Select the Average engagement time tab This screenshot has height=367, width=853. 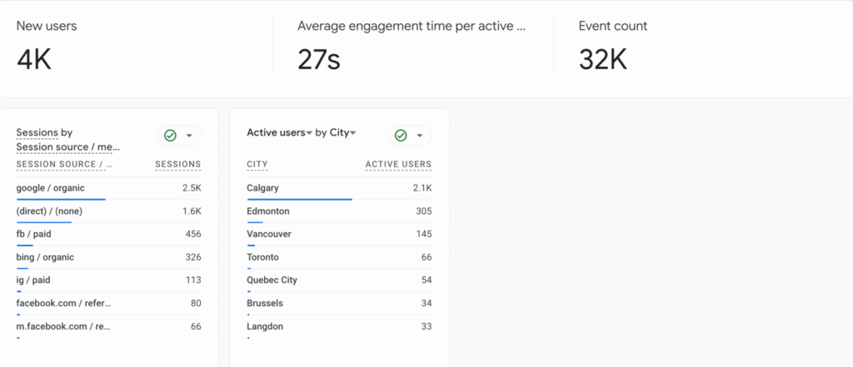point(412,26)
